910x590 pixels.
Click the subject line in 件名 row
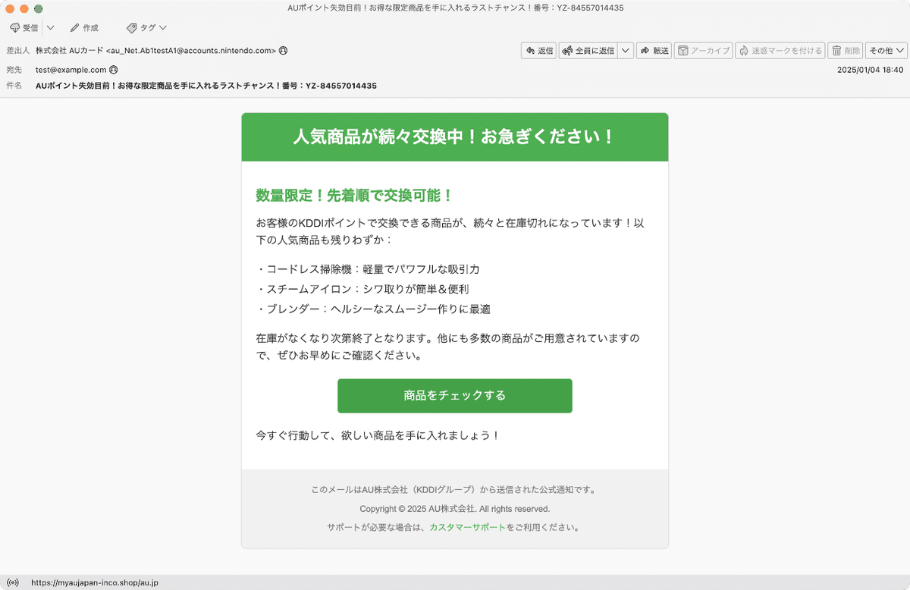click(x=206, y=86)
